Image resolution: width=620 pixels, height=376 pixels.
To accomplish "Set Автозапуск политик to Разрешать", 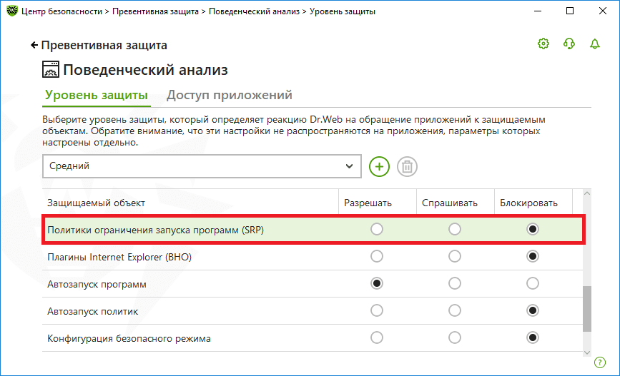I will [376, 310].
